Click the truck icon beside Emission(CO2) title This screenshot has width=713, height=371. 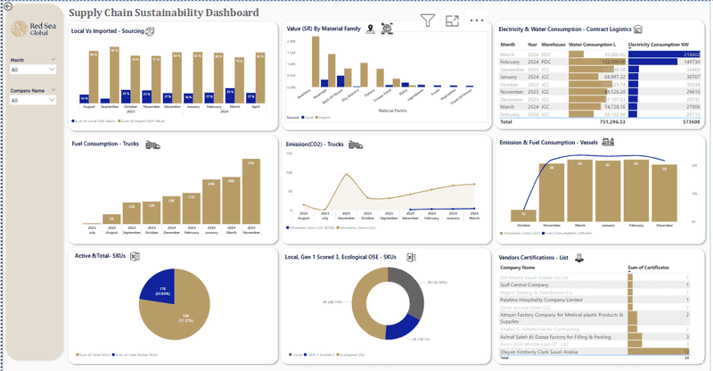[356, 145]
